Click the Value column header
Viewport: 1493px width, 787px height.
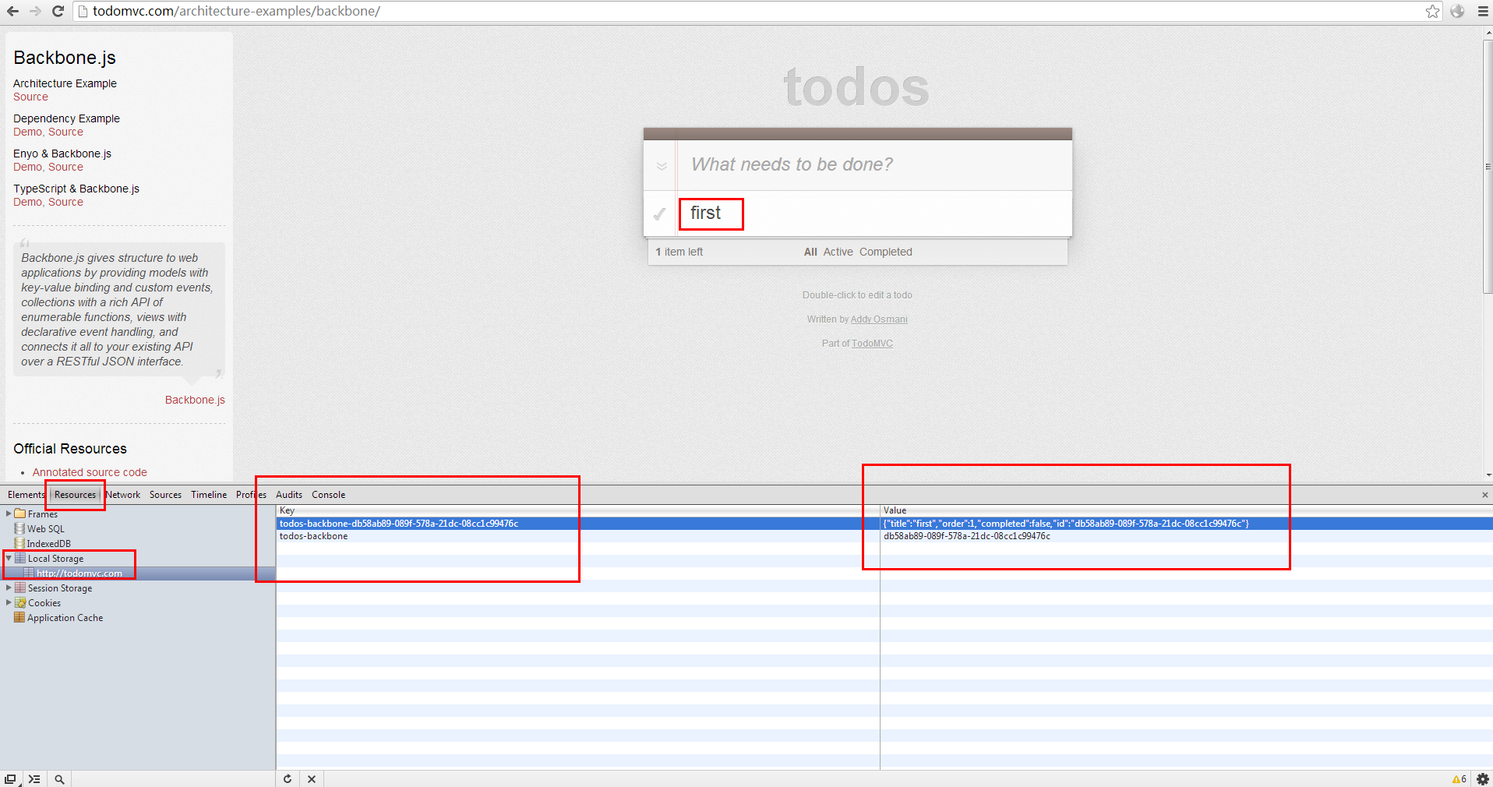pos(1186,510)
